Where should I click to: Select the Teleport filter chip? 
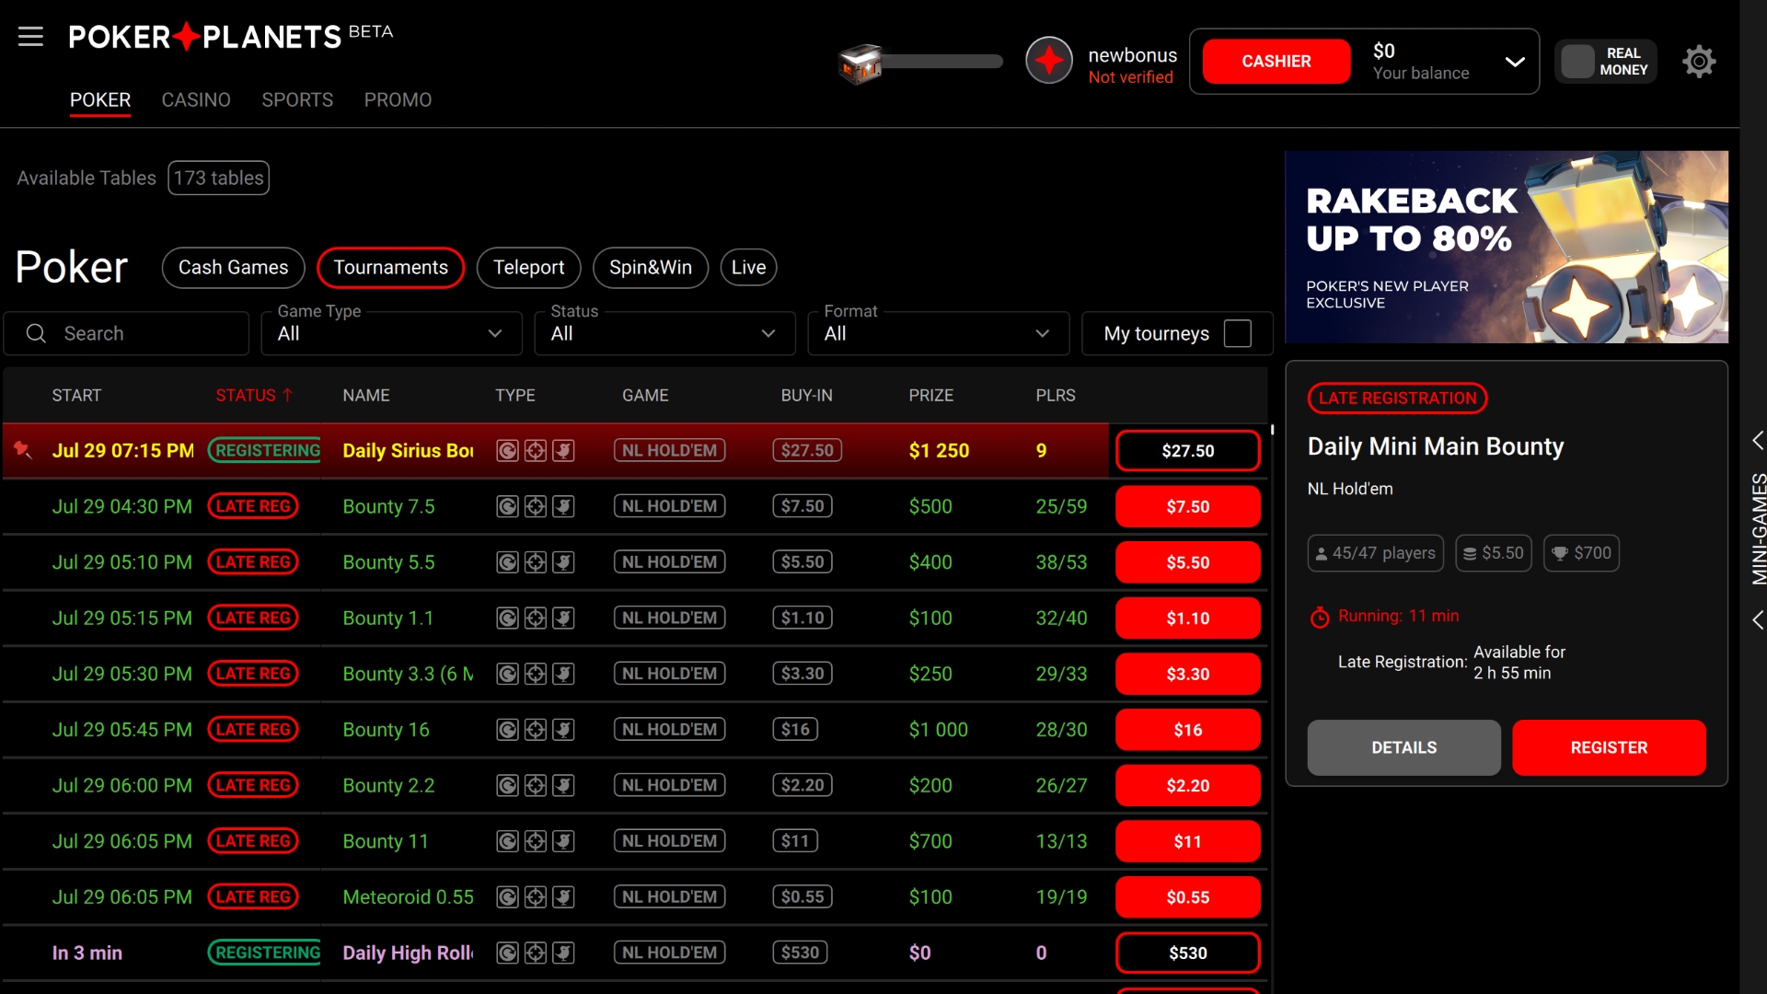point(528,268)
